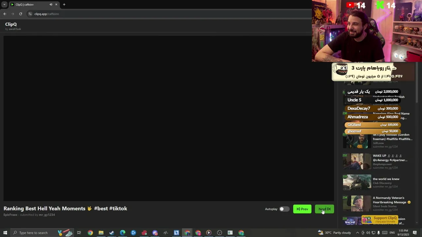Go to the previous clip with Prev
The width and height of the screenshot is (422, 237).
point(302,209)
